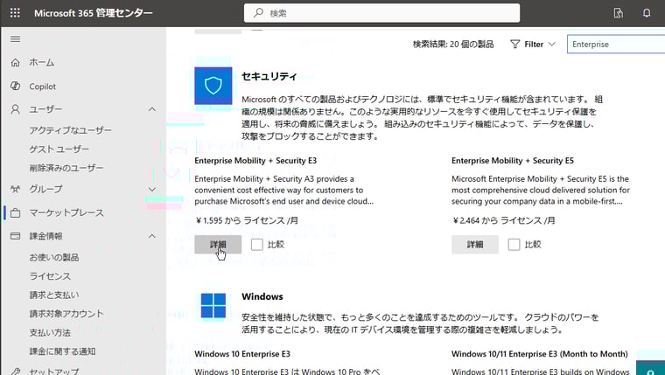Collapse the 課金情報 section chevron
Image resolution: width=665 pixels, height=375 pixels.
tap(152, 236)
